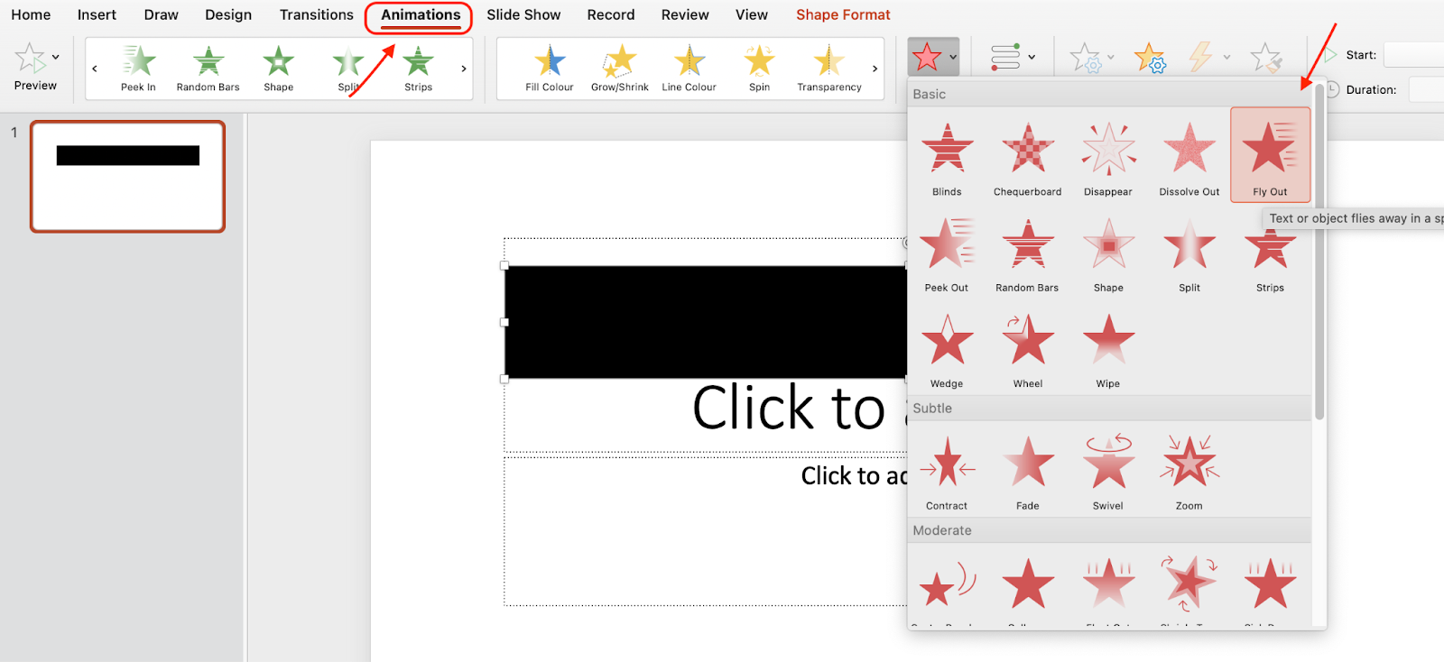Apply the Grow/Shrink emphasis effect
Image resolution: width=1444 pixels, height=662 pixels.
pos(620,69)
